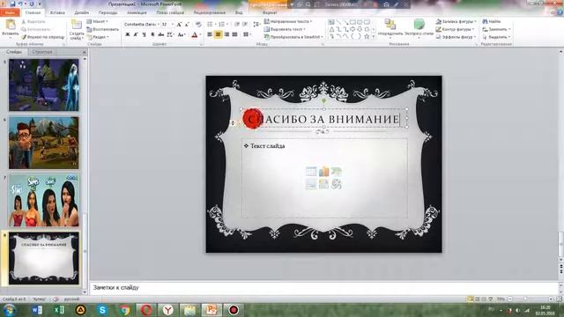Click the Paste (Вставить) icon
Image resolution: width=564 pixels, height=317 pixels.
11,25
